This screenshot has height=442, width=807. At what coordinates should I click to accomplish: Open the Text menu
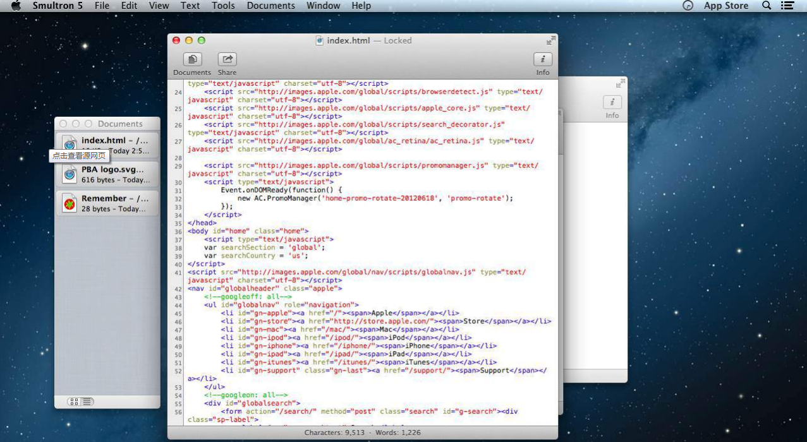[190, 6]
